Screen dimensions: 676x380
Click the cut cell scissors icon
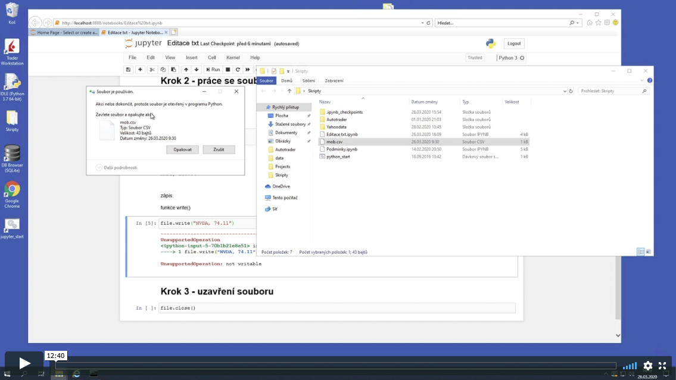point(152,70)
